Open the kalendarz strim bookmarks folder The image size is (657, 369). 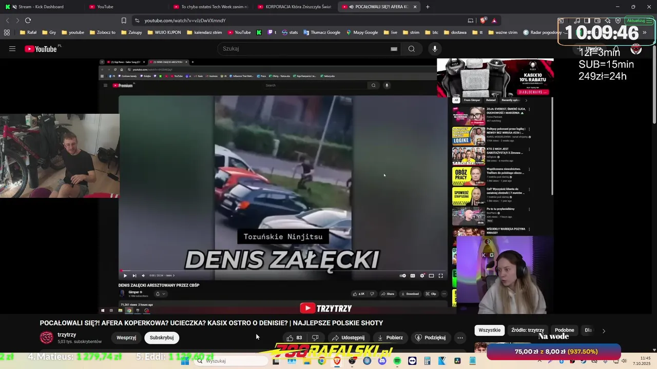point(204,32)
